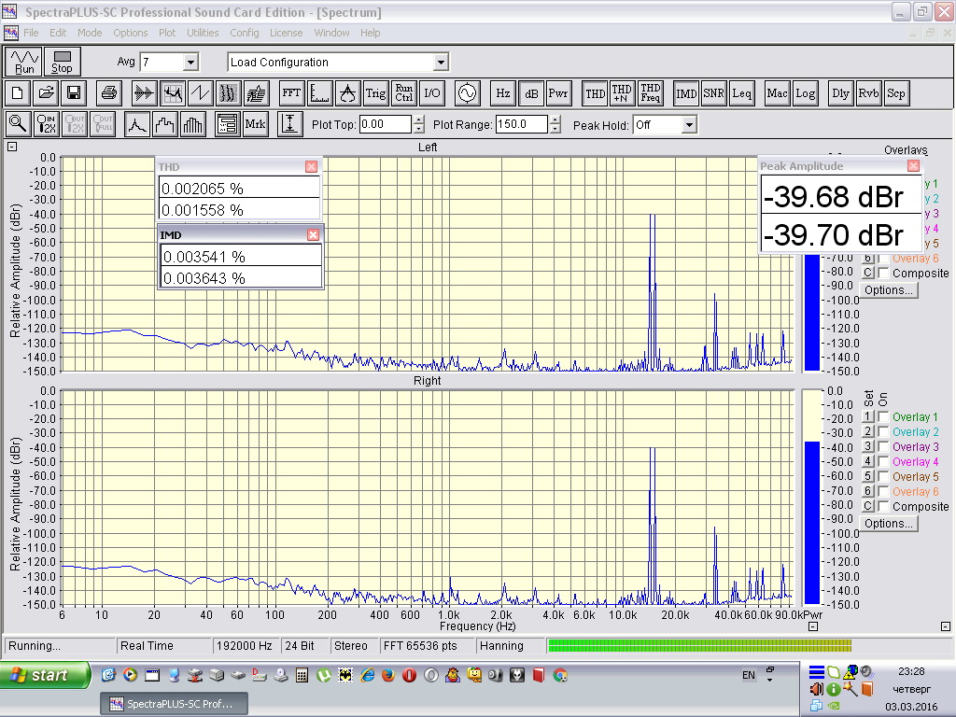Click the Plot Top input field
This screenshot has height=717, width=956.
(x=385, y=124)
